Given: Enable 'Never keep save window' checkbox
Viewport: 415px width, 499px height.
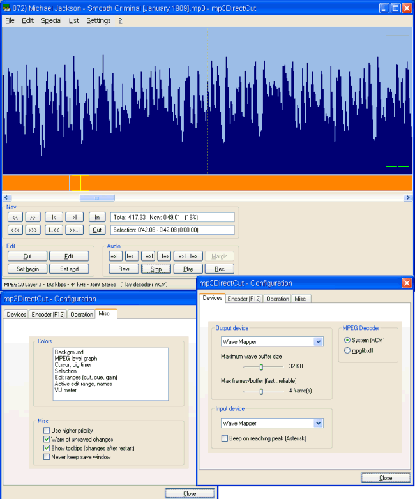Looking at the screenshot, I should pos(47,457).
